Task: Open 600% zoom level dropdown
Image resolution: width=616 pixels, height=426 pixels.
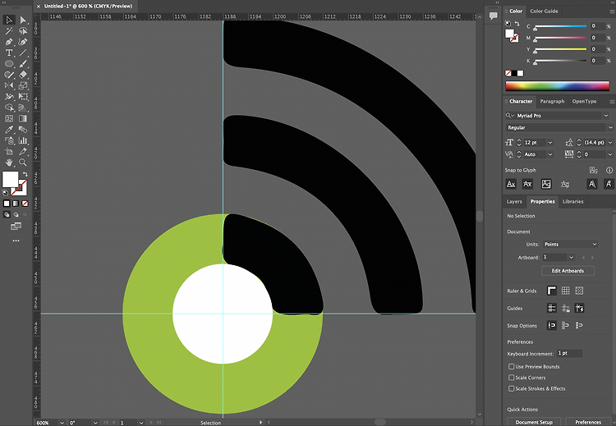Action: tap(62, 423)
